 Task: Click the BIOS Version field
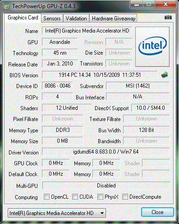(x=100, y=75)
